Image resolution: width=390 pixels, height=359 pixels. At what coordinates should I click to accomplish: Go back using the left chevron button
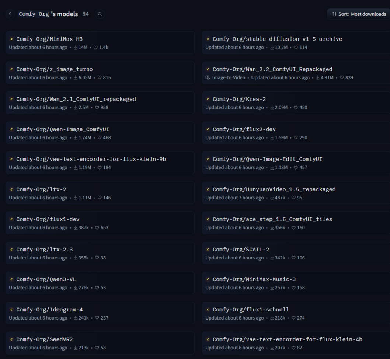(10, 14)
